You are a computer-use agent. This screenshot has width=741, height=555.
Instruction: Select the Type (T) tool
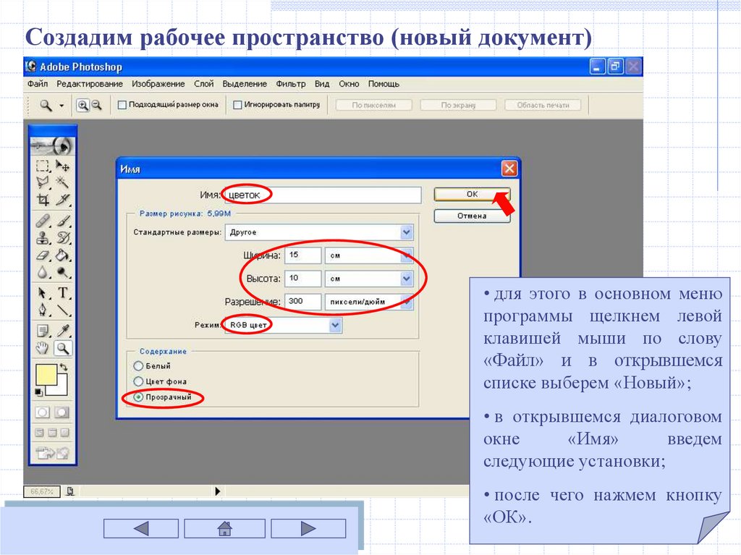(x=63, y=293)
